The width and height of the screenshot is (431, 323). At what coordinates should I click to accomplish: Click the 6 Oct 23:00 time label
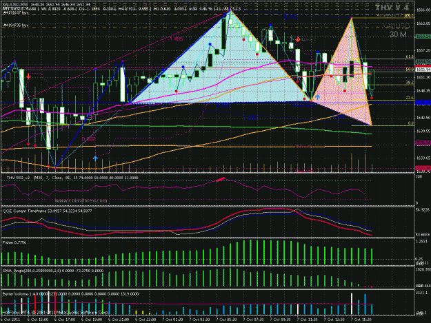(146, 320)
